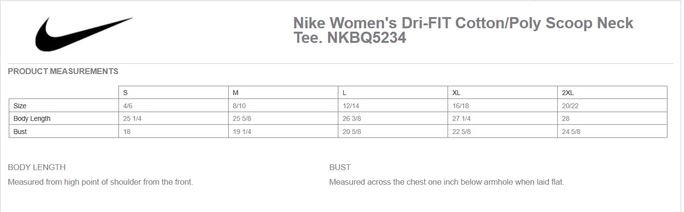Image resolution: width=684 pixels, height=212 pixels.
Task: Click the product title NKBQ5234 heading
Action: point(463,30)
